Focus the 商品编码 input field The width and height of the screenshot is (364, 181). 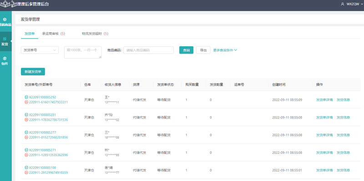tap(149, 50)
